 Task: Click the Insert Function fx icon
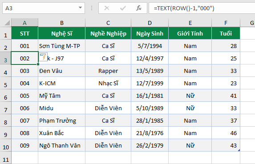tap(139, 8)
